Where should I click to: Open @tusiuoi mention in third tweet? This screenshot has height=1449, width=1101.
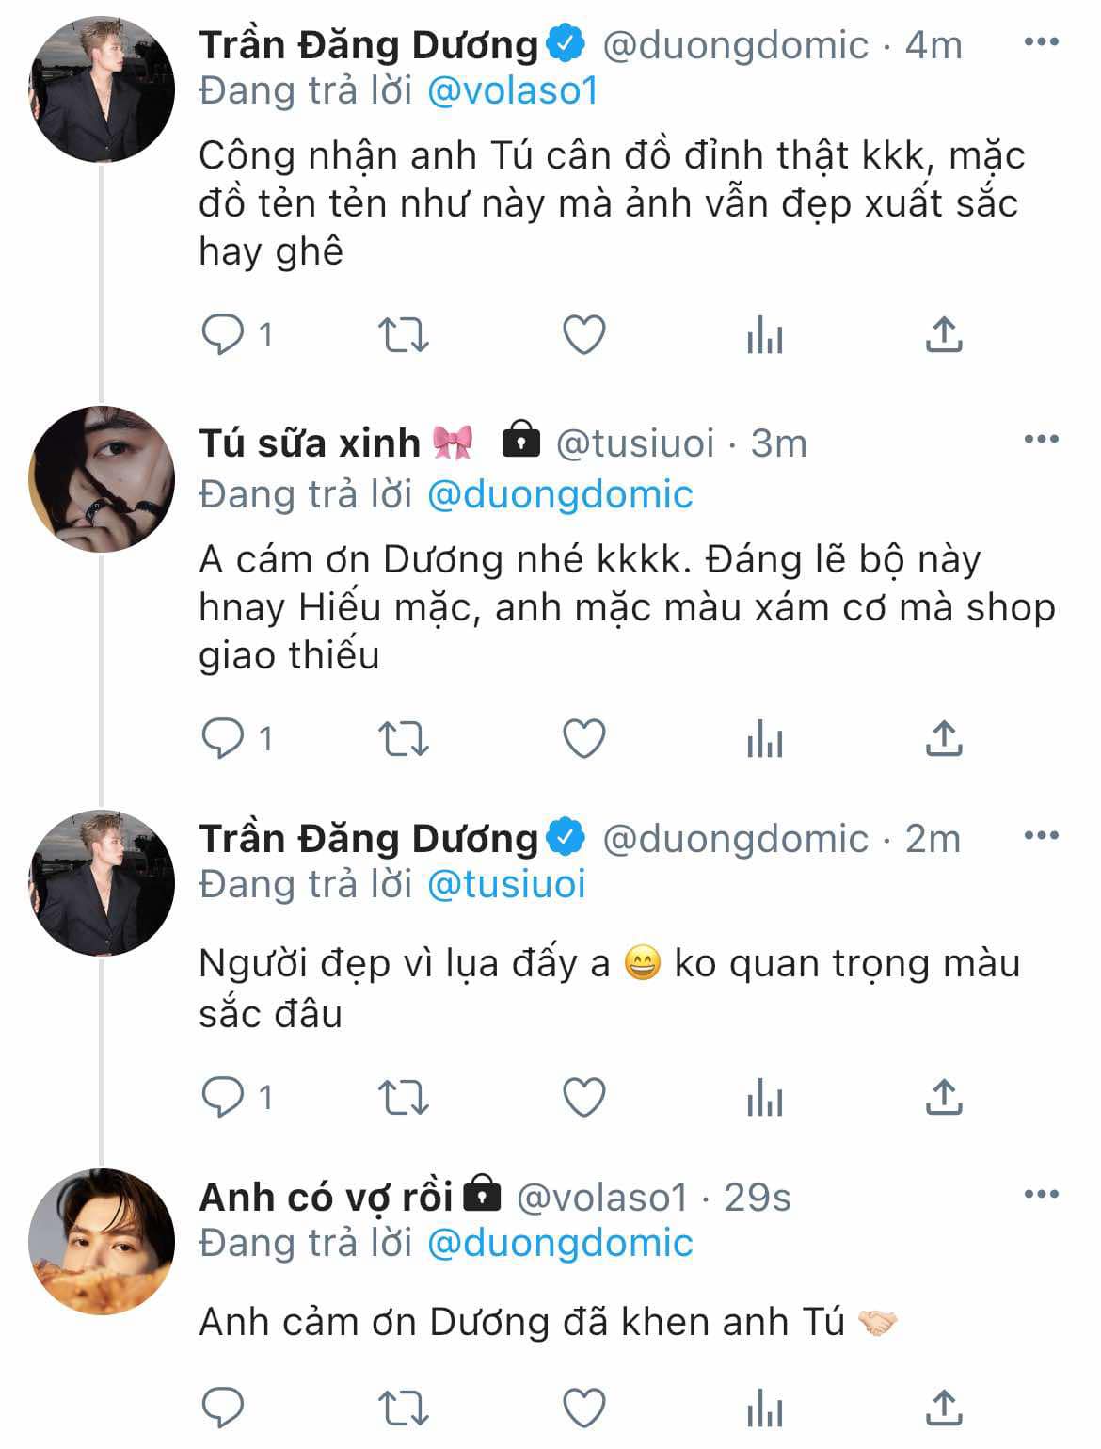click(x=506, y=884)
